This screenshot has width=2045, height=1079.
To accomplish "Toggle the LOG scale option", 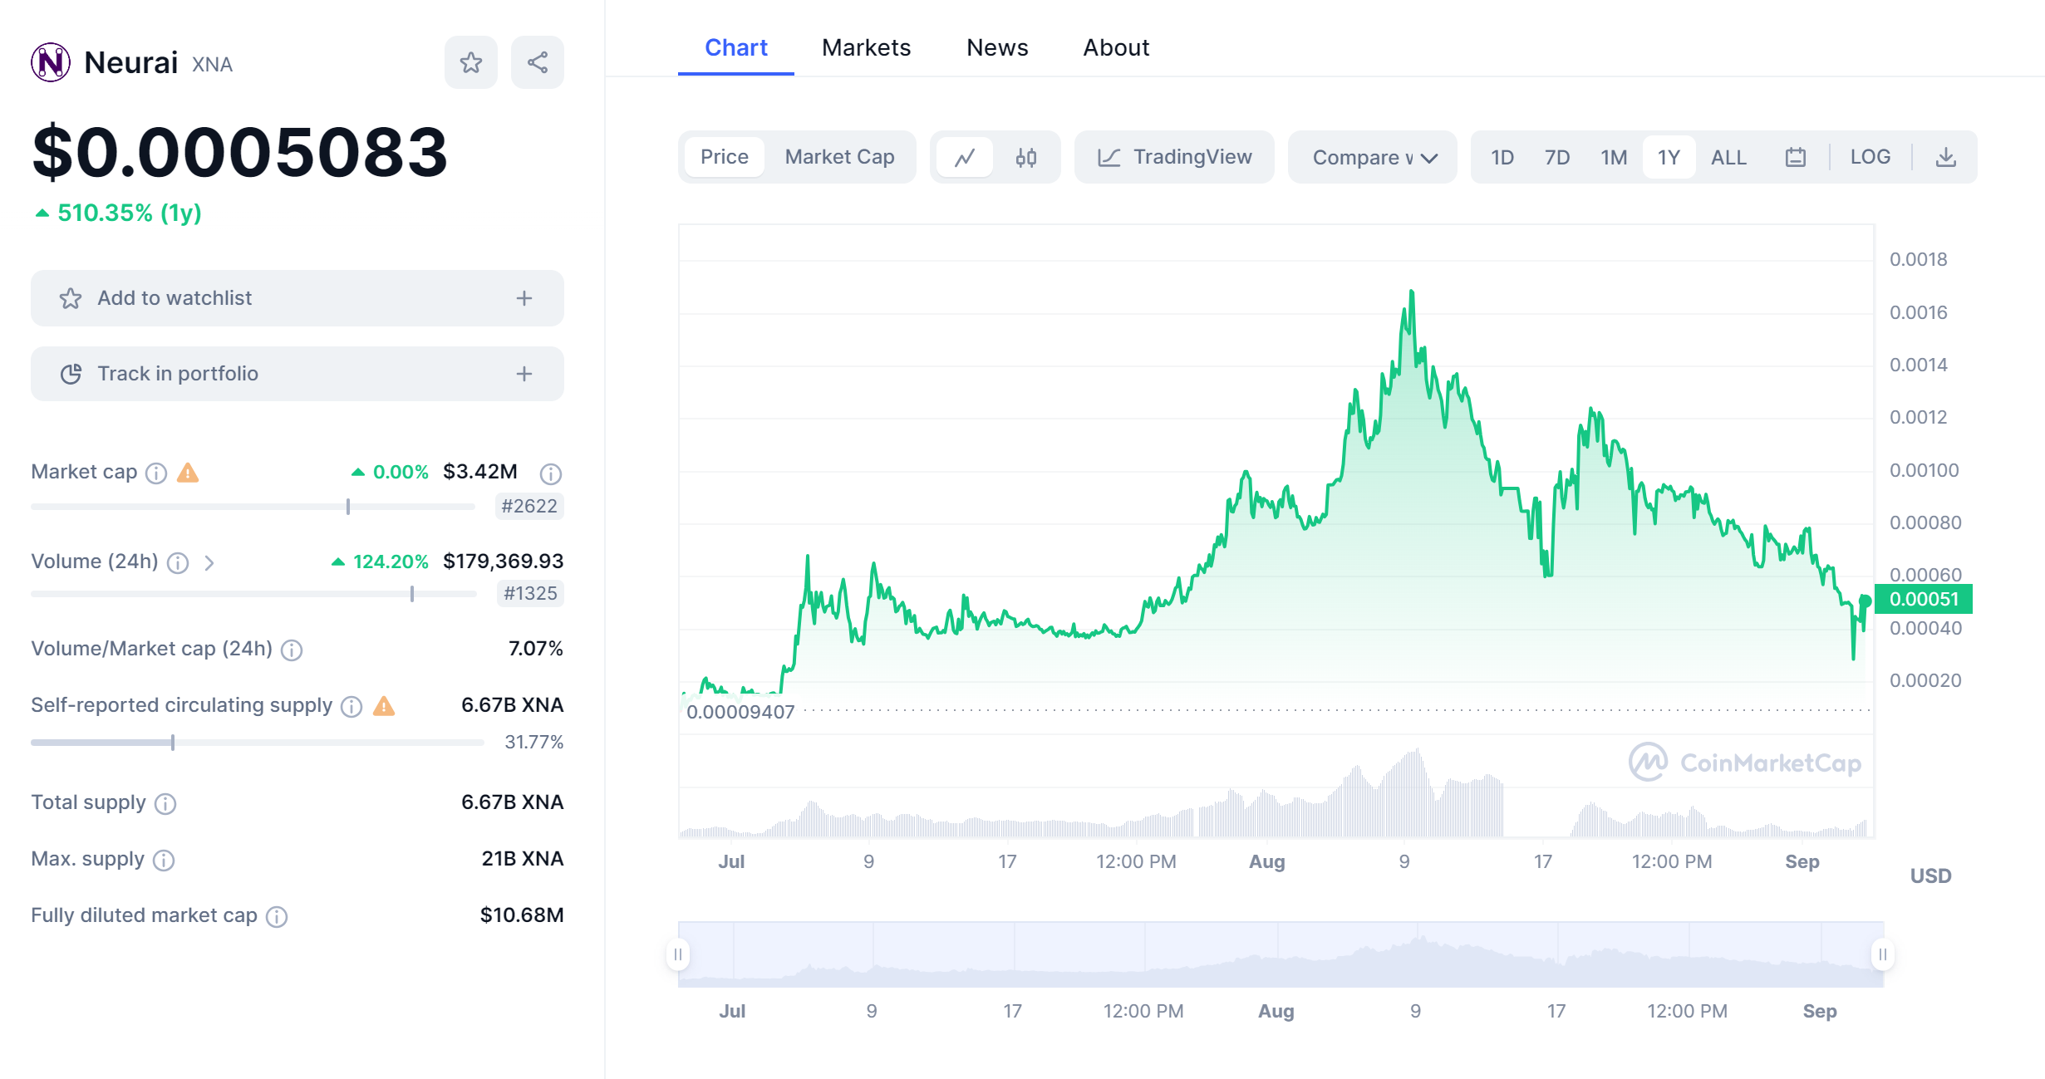I will tap(1870, 157).
